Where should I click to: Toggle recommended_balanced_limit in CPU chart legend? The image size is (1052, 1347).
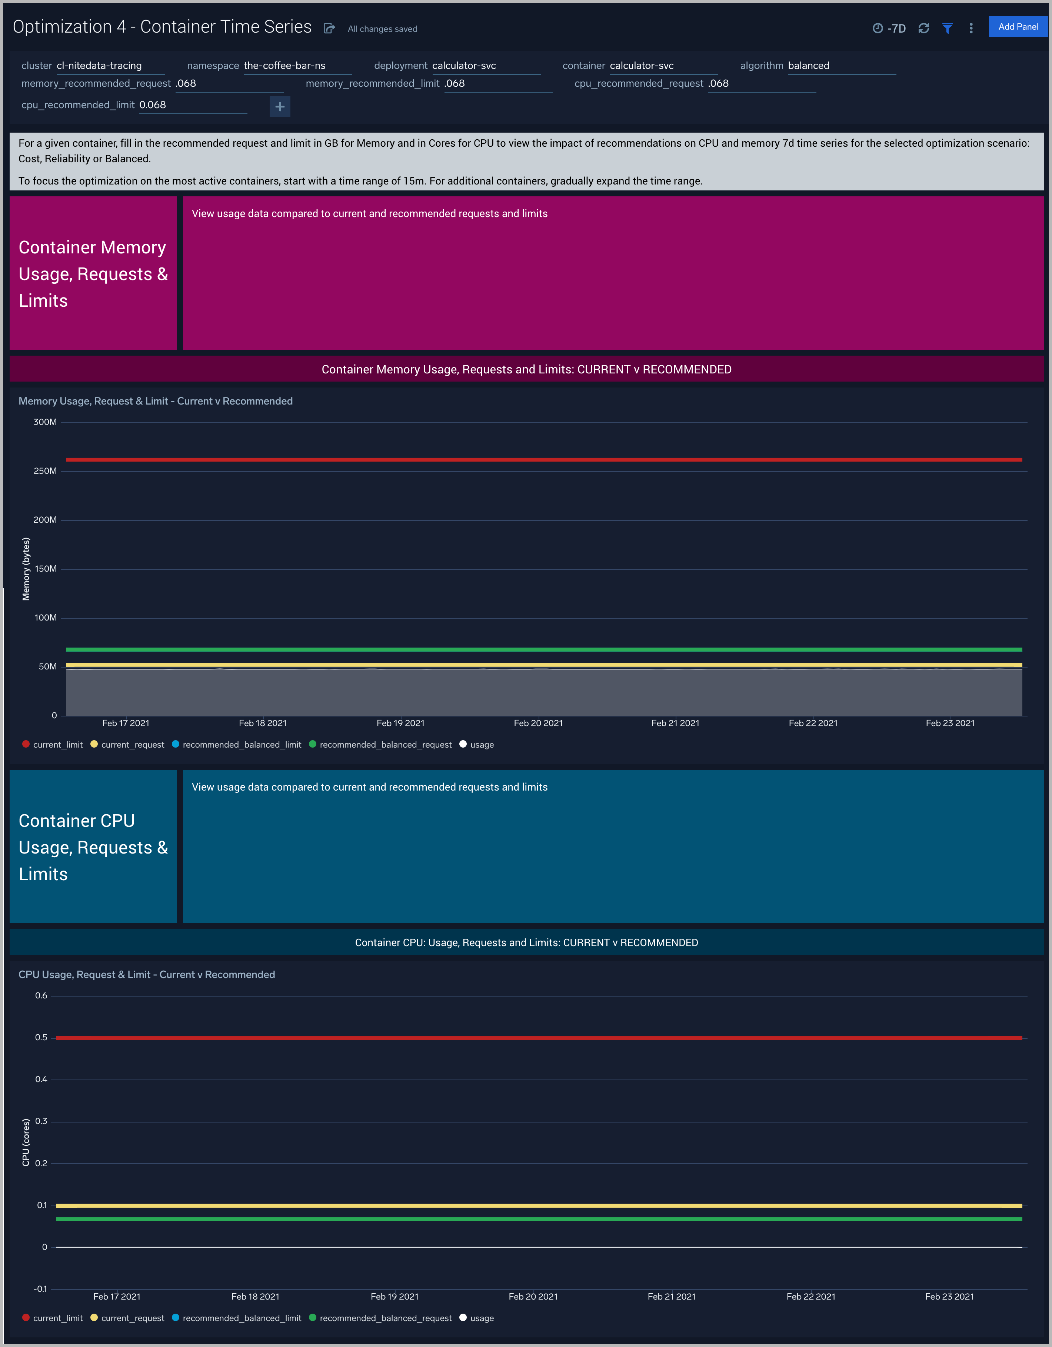(237, 1318)
